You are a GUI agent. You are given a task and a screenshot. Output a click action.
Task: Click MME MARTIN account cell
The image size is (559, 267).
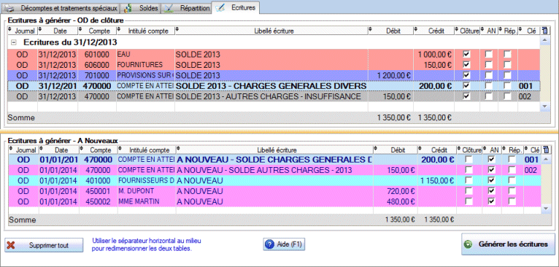coord(147,201)
